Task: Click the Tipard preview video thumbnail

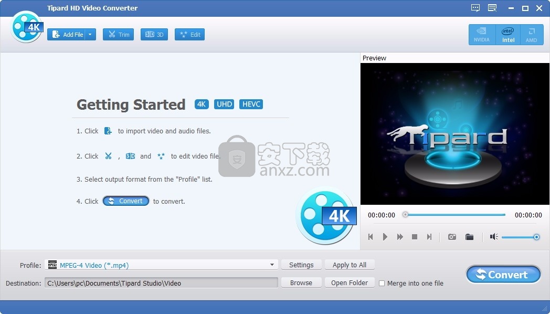Action: [454, 134]
